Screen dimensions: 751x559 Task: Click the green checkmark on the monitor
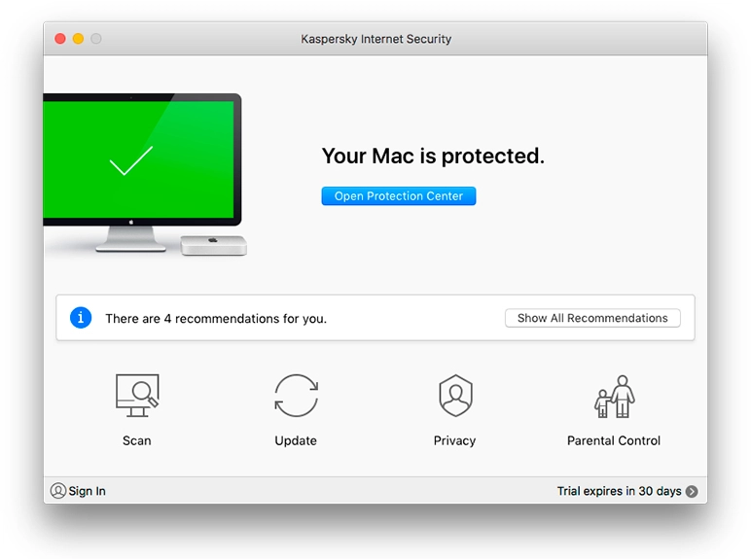click(x=131, y=161)
